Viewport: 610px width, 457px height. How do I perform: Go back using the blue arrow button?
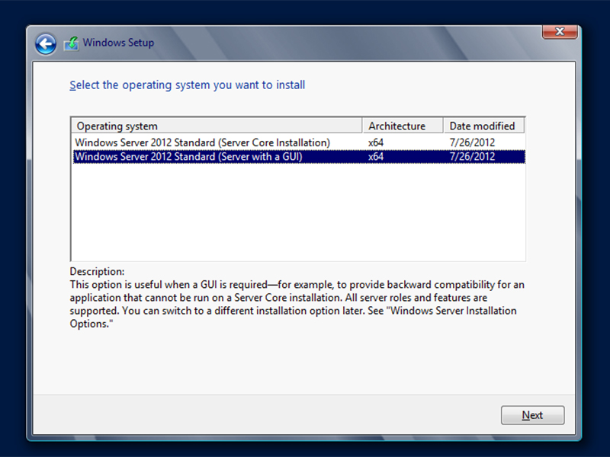[x=46, y=43]
